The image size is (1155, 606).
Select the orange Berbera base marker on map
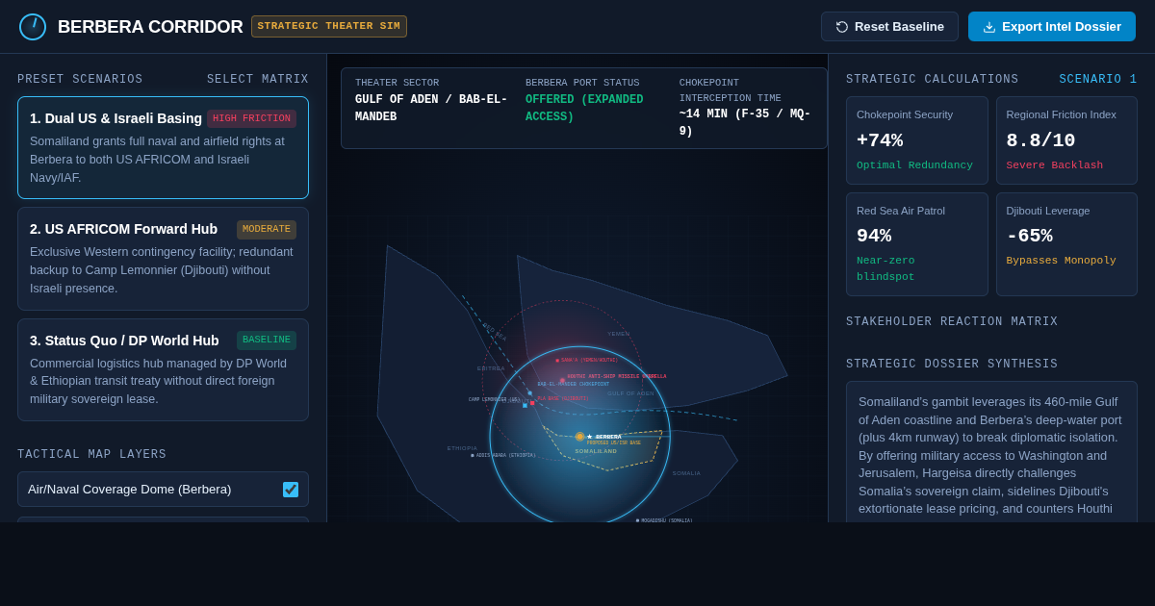point(579,437)
